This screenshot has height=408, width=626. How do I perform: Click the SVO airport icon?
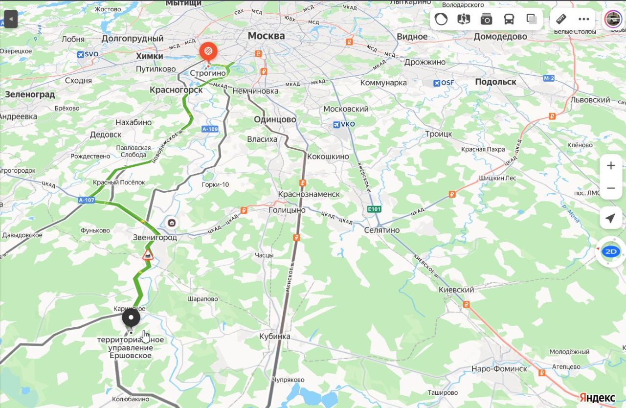click(81, 54)
